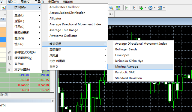Viewport: 192px width, 112px height.
Task: Expand the 技术指标 submenu
Action: tap(24, 7)
